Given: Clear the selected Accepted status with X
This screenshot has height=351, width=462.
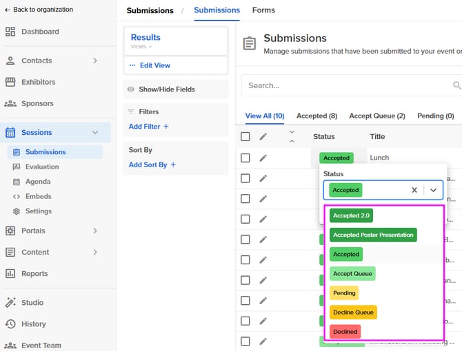Looking at the screenshot, I should coord(414,190).
